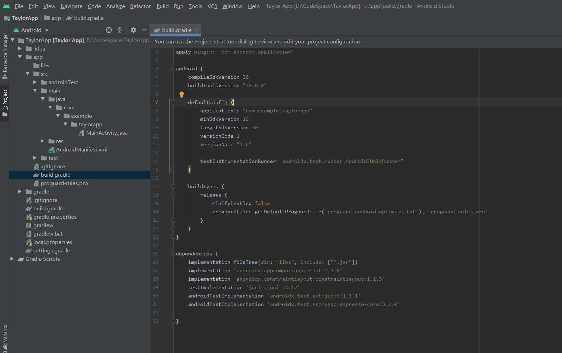Click the applicationId "com.example.taylorapp" string

pos(277,111)
